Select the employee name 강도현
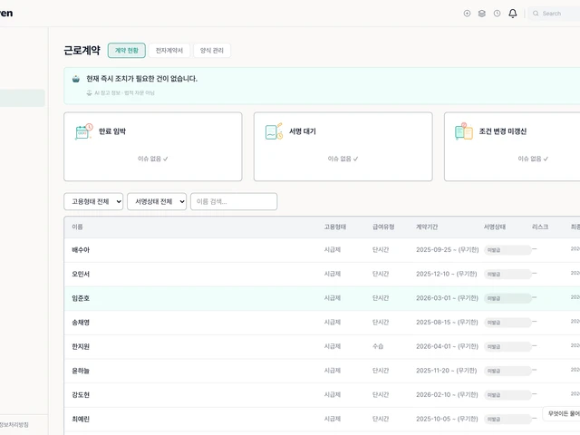This screenshot has width=580, height=435. pos(81,395)
